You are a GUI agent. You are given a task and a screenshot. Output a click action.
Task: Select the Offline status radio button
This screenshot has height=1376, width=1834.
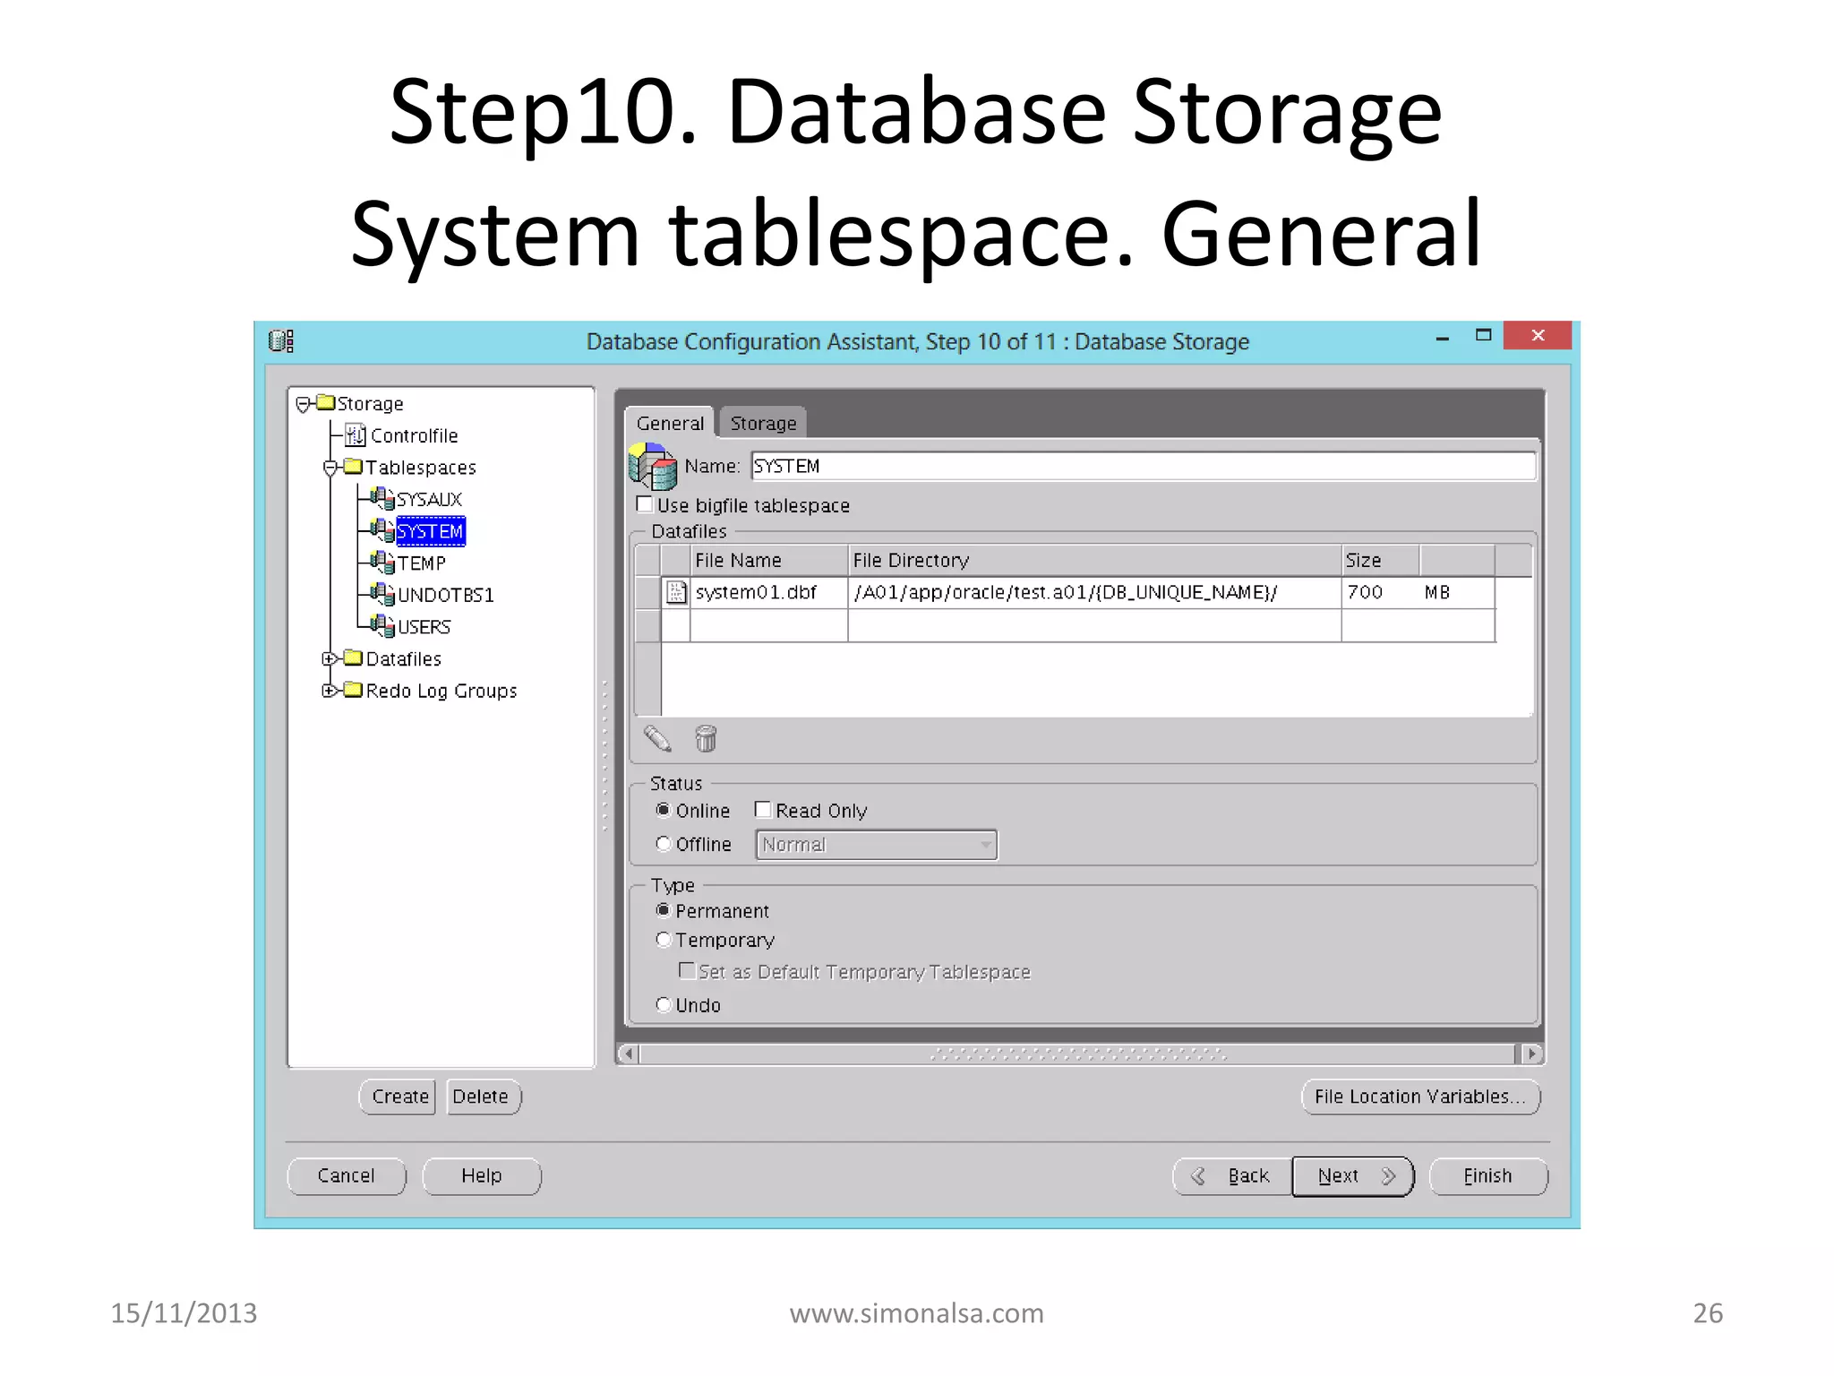pyautogui.click(x=664, y=844)
